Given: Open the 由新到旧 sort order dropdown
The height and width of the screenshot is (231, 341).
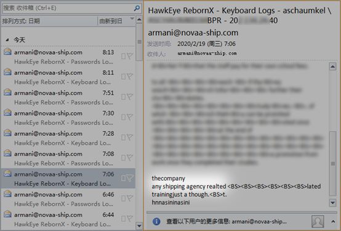Looking at the screenshot, I should [116, 21].
